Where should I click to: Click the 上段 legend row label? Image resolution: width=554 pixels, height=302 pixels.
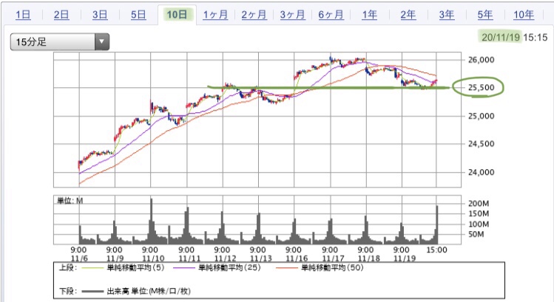pyautogui.click(x=68, y=268)
